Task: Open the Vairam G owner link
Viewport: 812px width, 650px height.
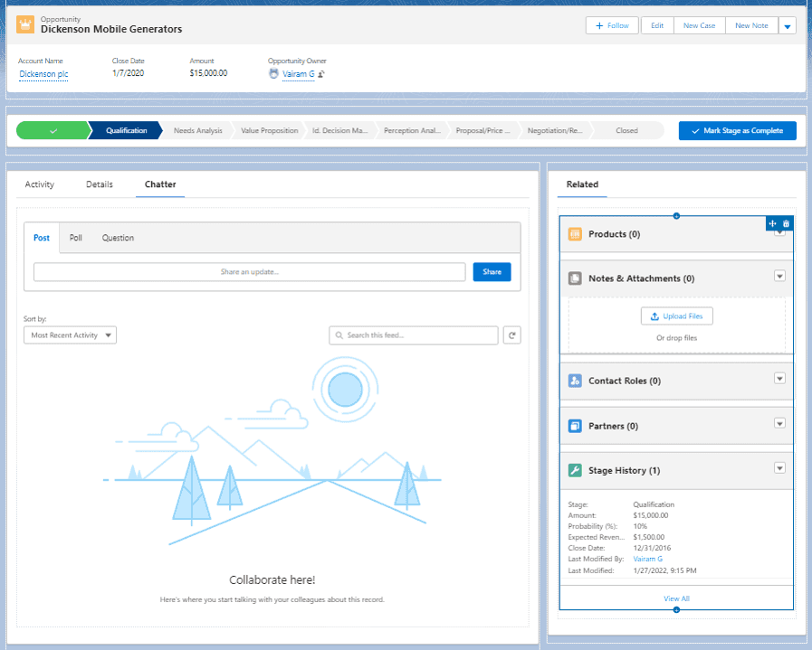Action: click(x=299, y=74)
